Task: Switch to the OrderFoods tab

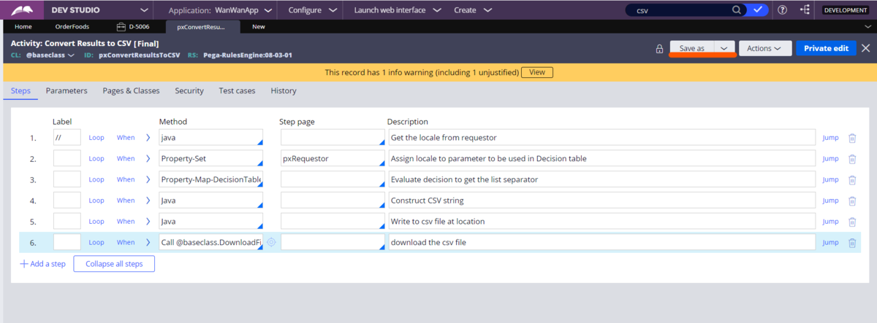Action: point(72,26)
